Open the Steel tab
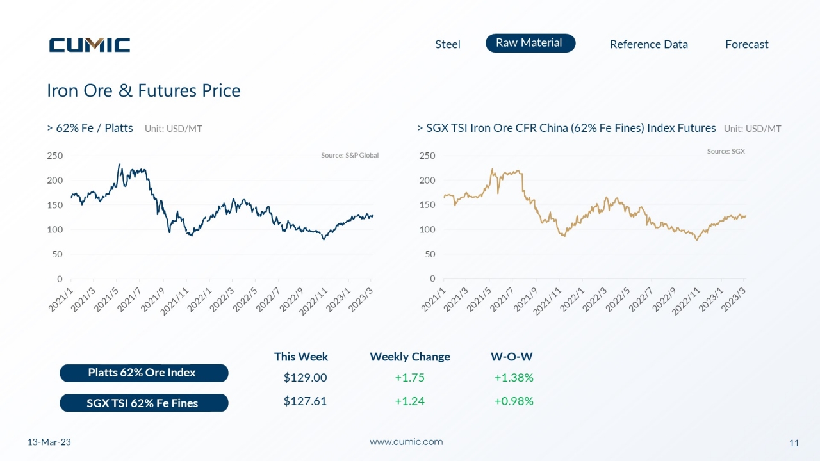 [x=448, y=44]
